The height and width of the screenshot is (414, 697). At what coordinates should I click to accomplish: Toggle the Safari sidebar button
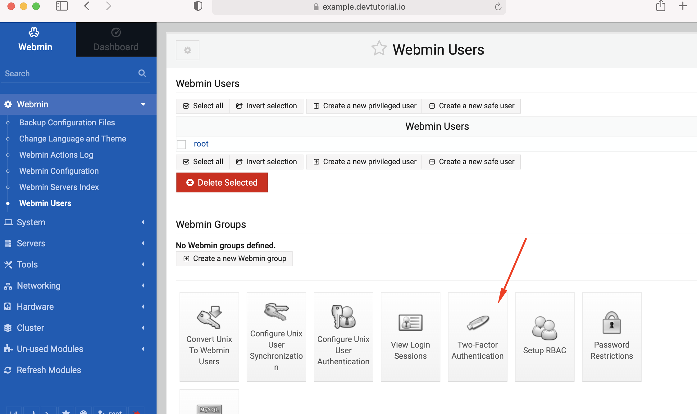[x=62, y=6]
